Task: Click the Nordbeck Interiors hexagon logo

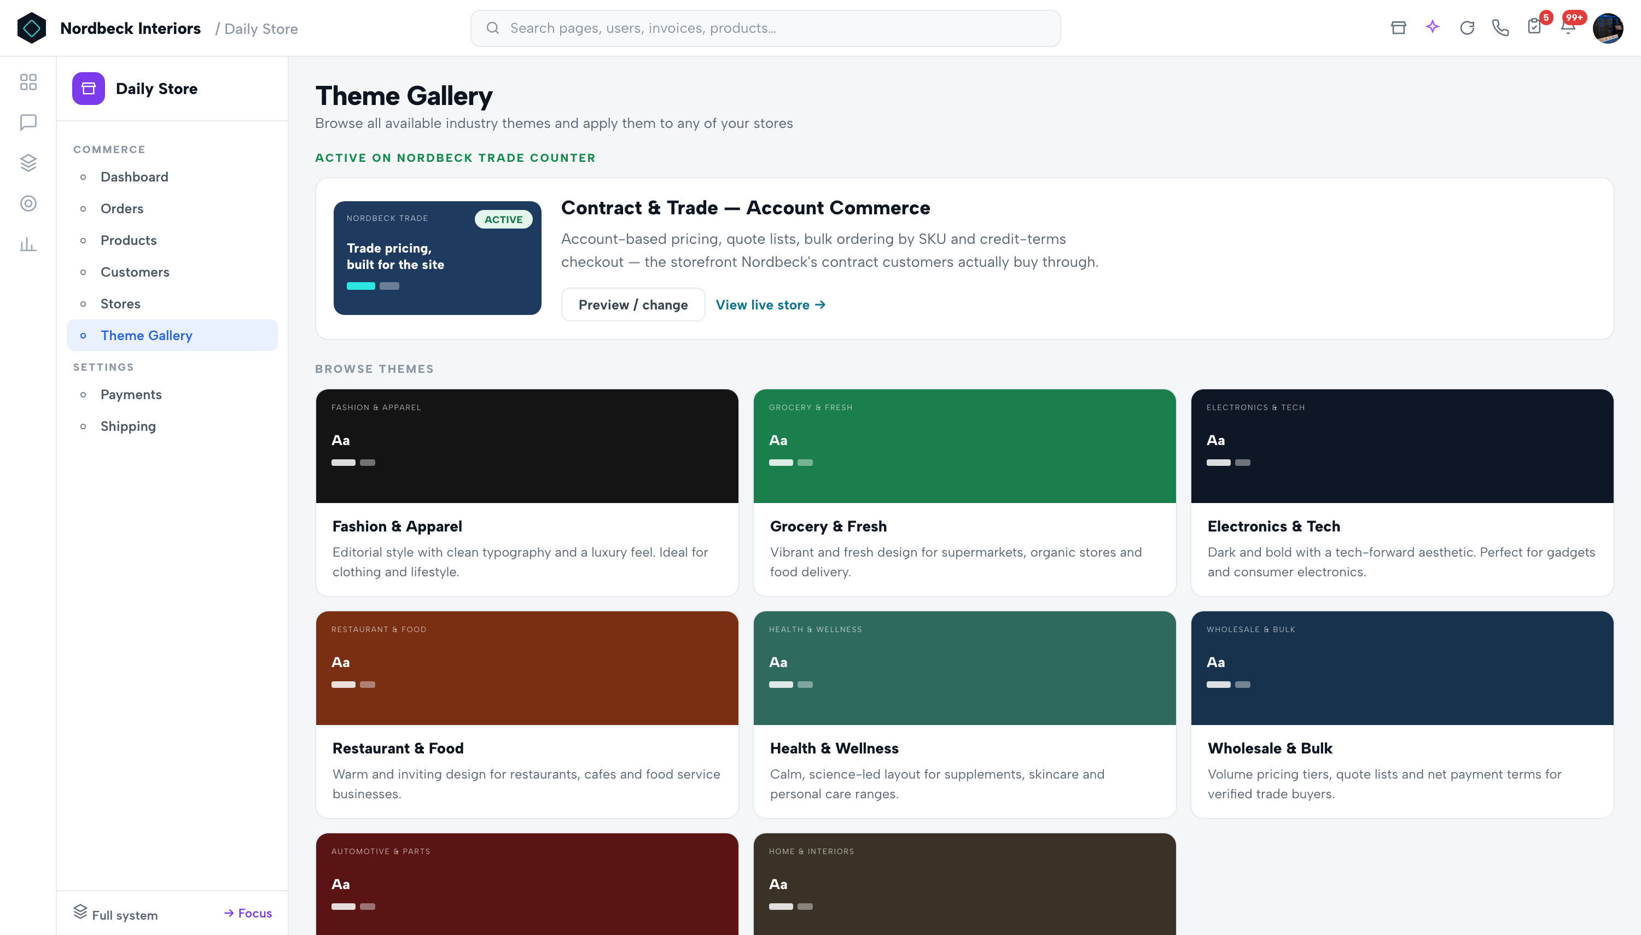Action: click(32, 28)
